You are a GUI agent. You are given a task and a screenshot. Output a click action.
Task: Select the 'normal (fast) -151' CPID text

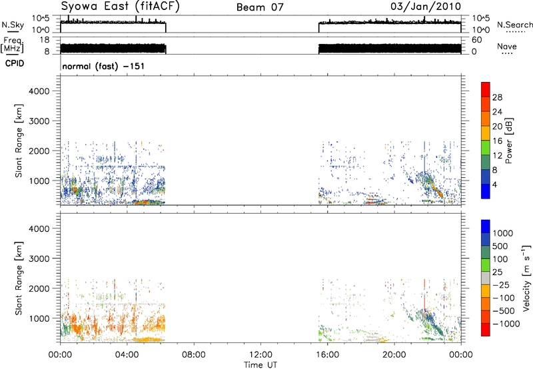click(x=103, y=66)
